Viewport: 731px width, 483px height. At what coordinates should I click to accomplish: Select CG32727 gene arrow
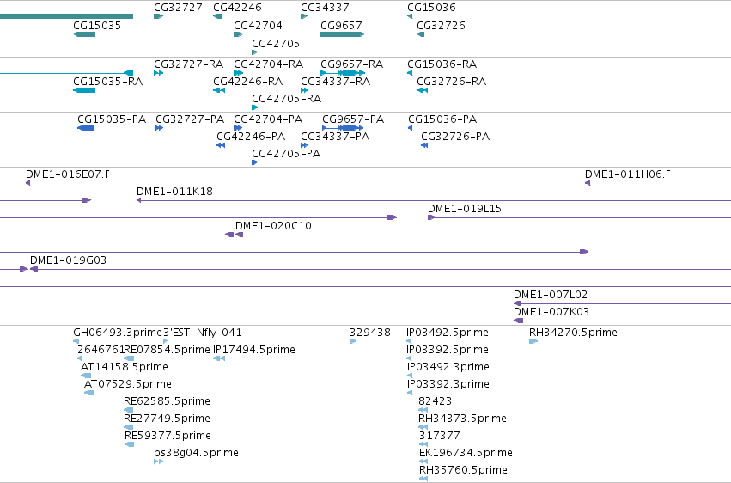coord(159,16)
